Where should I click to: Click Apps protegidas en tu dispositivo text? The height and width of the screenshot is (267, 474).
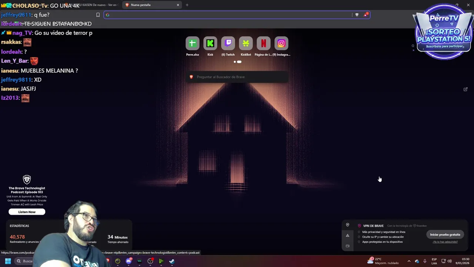383,242
